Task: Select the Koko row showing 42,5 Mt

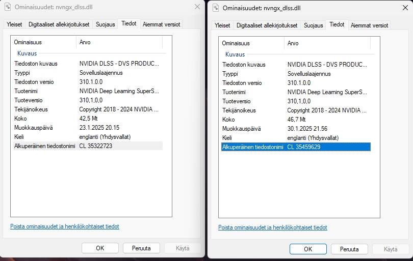Action: pos(87,119)
